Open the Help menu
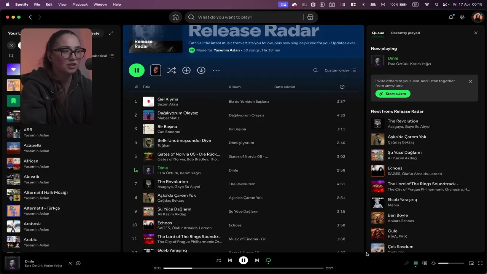Viewport: 487px width, 274px height. tap(117, 5)
